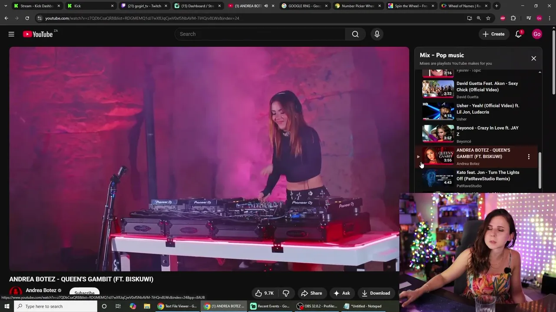The height and width of the screenshot is (312, 556).
Task: Open the Chrome profile avatar
Action: point(539,18)
